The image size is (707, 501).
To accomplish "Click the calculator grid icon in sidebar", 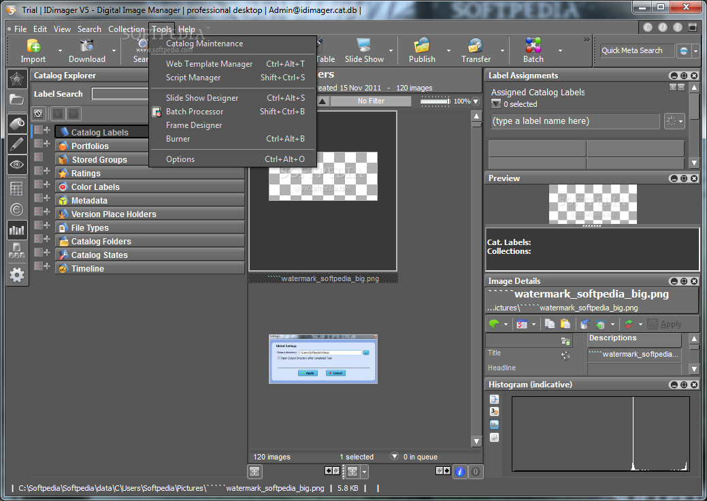I will tap(17, 189).
